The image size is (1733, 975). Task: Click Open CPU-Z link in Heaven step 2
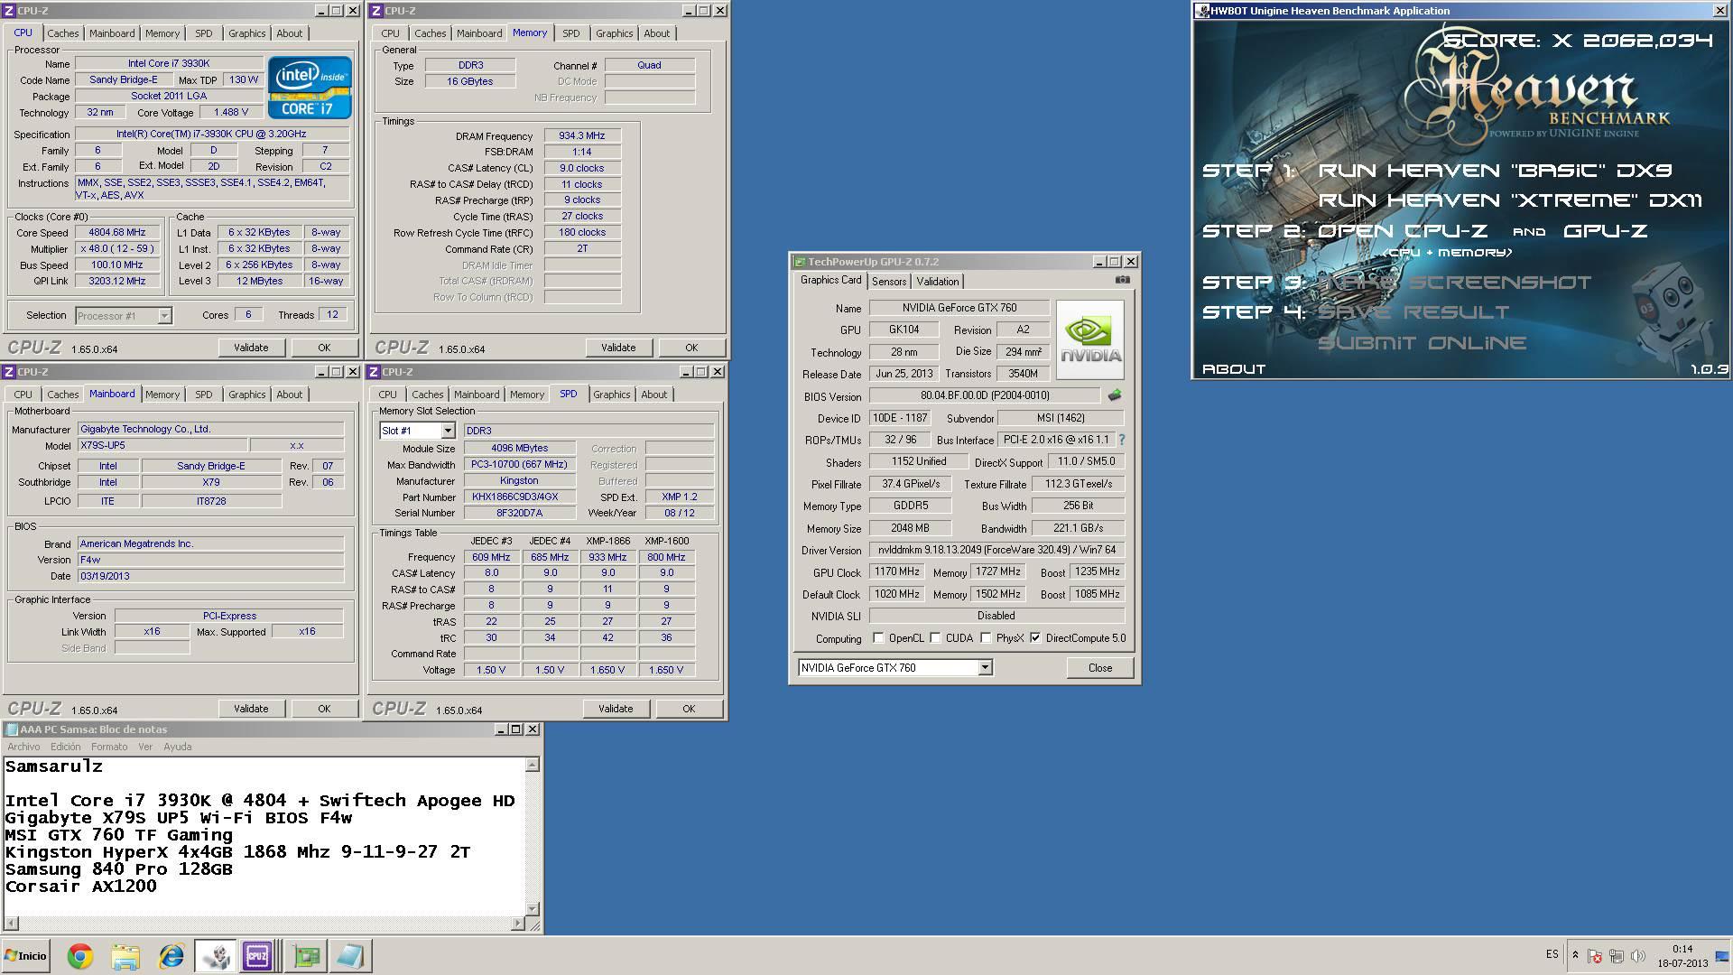point(1404,231)
